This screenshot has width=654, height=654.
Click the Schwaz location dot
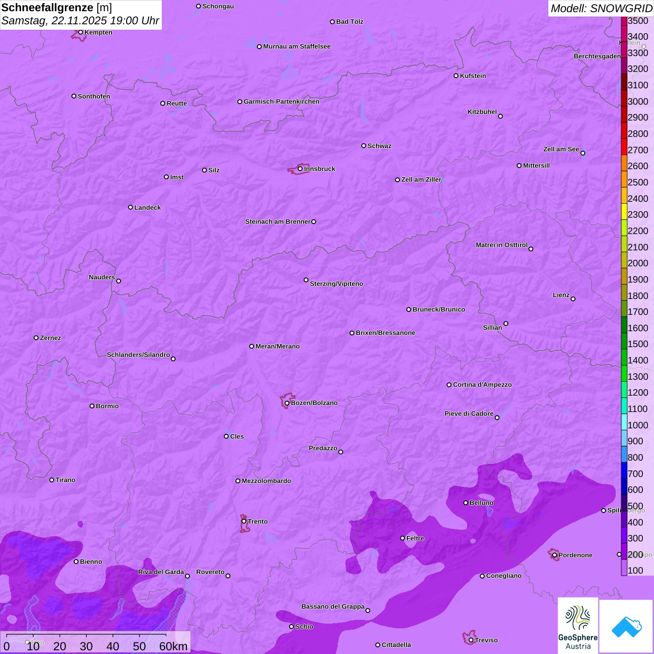pos(363,146)
